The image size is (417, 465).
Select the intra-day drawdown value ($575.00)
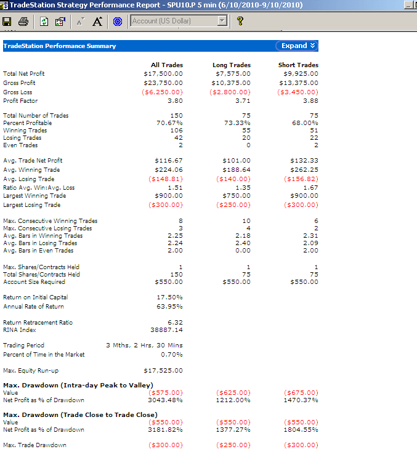point(166,393)
